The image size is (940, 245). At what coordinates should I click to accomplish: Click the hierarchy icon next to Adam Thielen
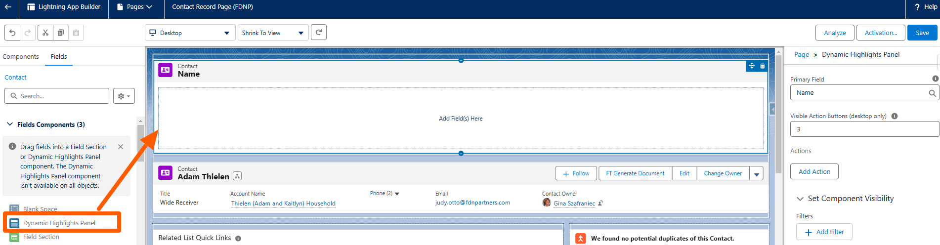(237, 176)
